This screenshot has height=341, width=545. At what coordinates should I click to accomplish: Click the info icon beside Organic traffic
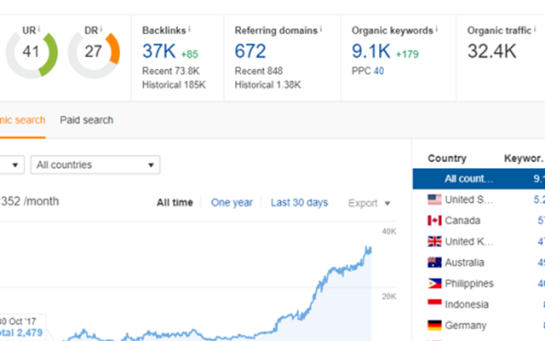click(x=535, y=29)
